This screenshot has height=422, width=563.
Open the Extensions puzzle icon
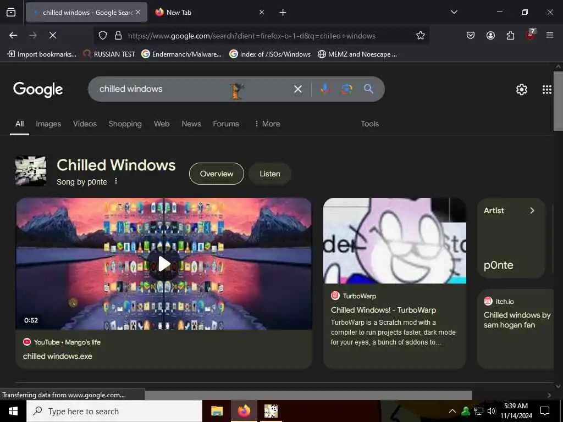pyautogui.click(x=510, y=35)
